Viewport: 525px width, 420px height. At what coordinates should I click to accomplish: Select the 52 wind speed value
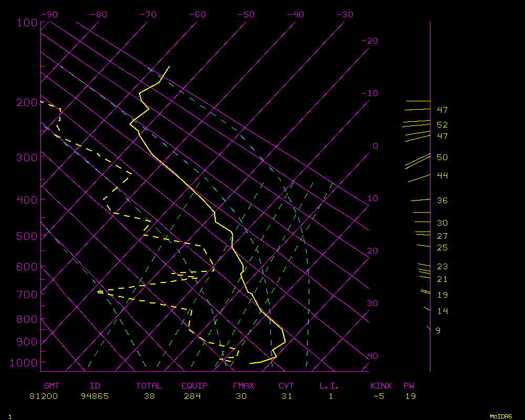coord(442,125)
